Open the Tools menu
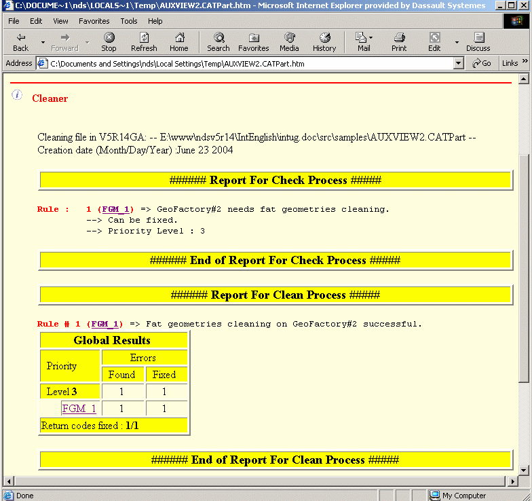The height and width of the screenshot is (501, 532). 129,21
